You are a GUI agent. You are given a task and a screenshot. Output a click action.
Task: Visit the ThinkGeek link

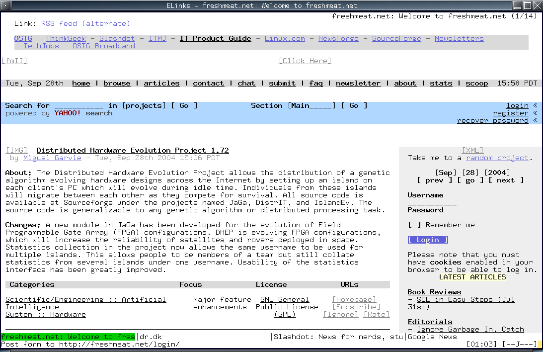click(66, 38)
